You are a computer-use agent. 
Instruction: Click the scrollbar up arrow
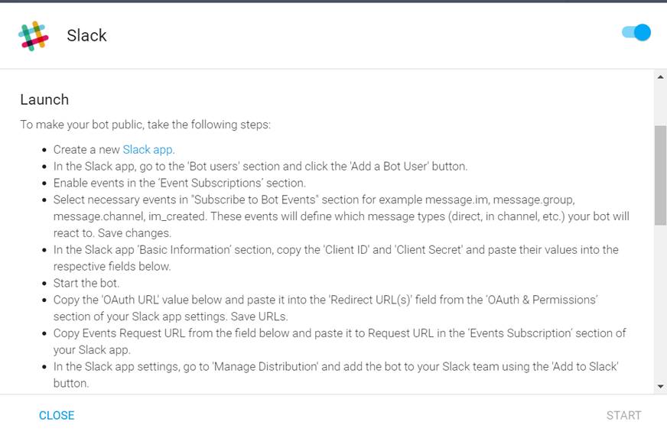coord(660,77)
